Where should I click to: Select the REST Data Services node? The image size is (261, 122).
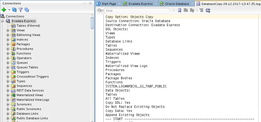pos(30,90)
